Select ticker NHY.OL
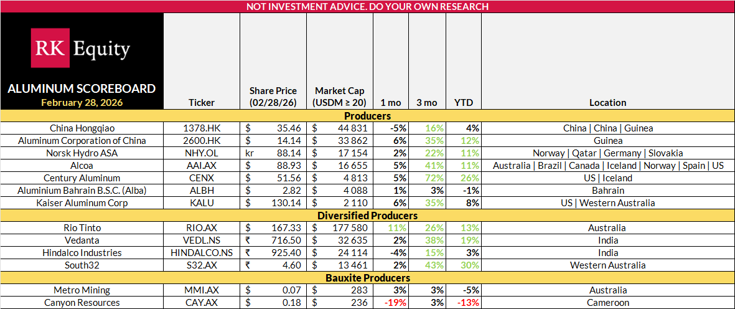 (202, 153)
